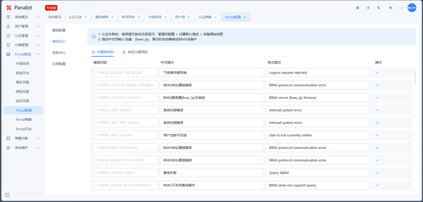This screenshot has width=423, height=202.
Task: Click the 用户管理 person icon in the sidebar
Action: [8, 26]
